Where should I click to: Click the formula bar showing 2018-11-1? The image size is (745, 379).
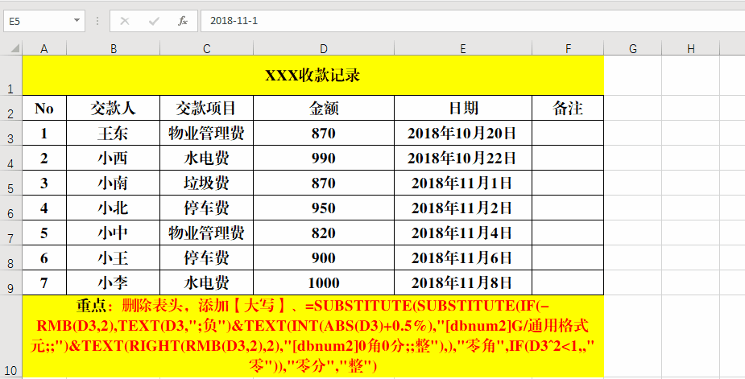click(x=473, y=21)
